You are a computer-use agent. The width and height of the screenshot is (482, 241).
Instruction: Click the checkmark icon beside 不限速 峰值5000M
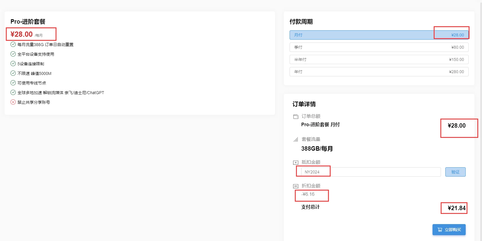pyautogui.click(x=13, y=73)
